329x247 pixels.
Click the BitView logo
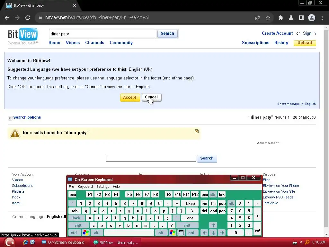pyautogui.click(x=23, y=36)
